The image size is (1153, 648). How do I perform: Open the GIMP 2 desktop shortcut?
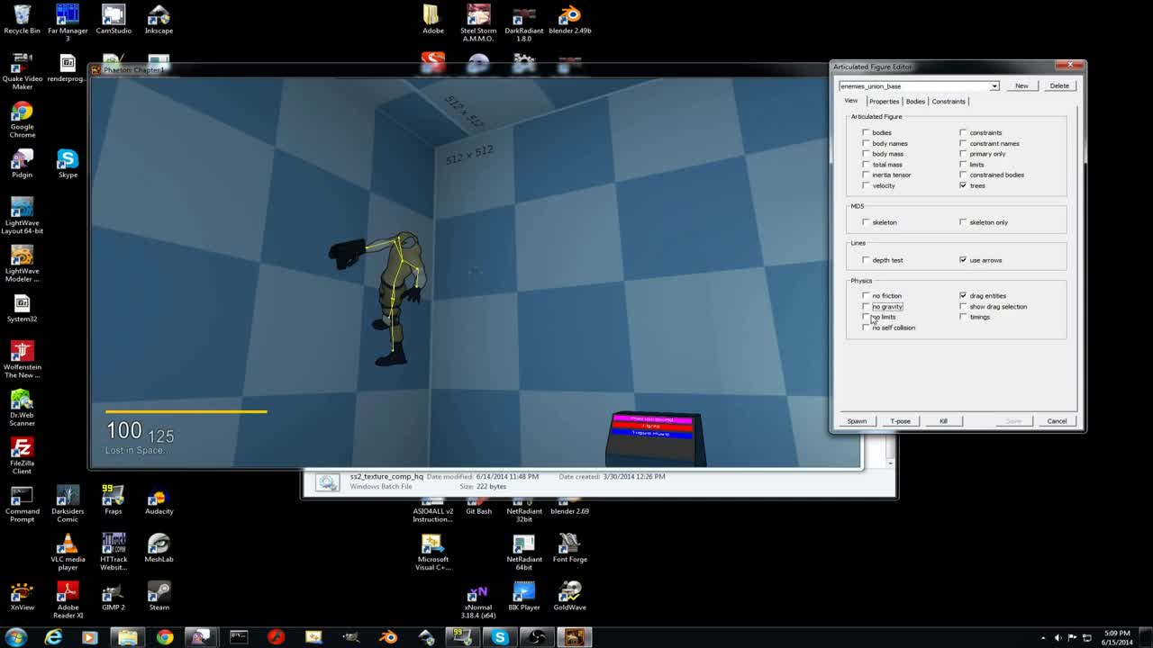pyautogui.click(x=113, y=597)
